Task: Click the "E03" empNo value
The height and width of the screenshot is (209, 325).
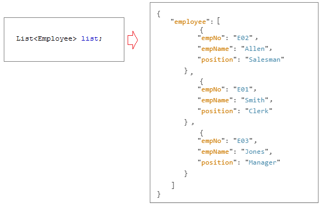Action: point(243,141)
